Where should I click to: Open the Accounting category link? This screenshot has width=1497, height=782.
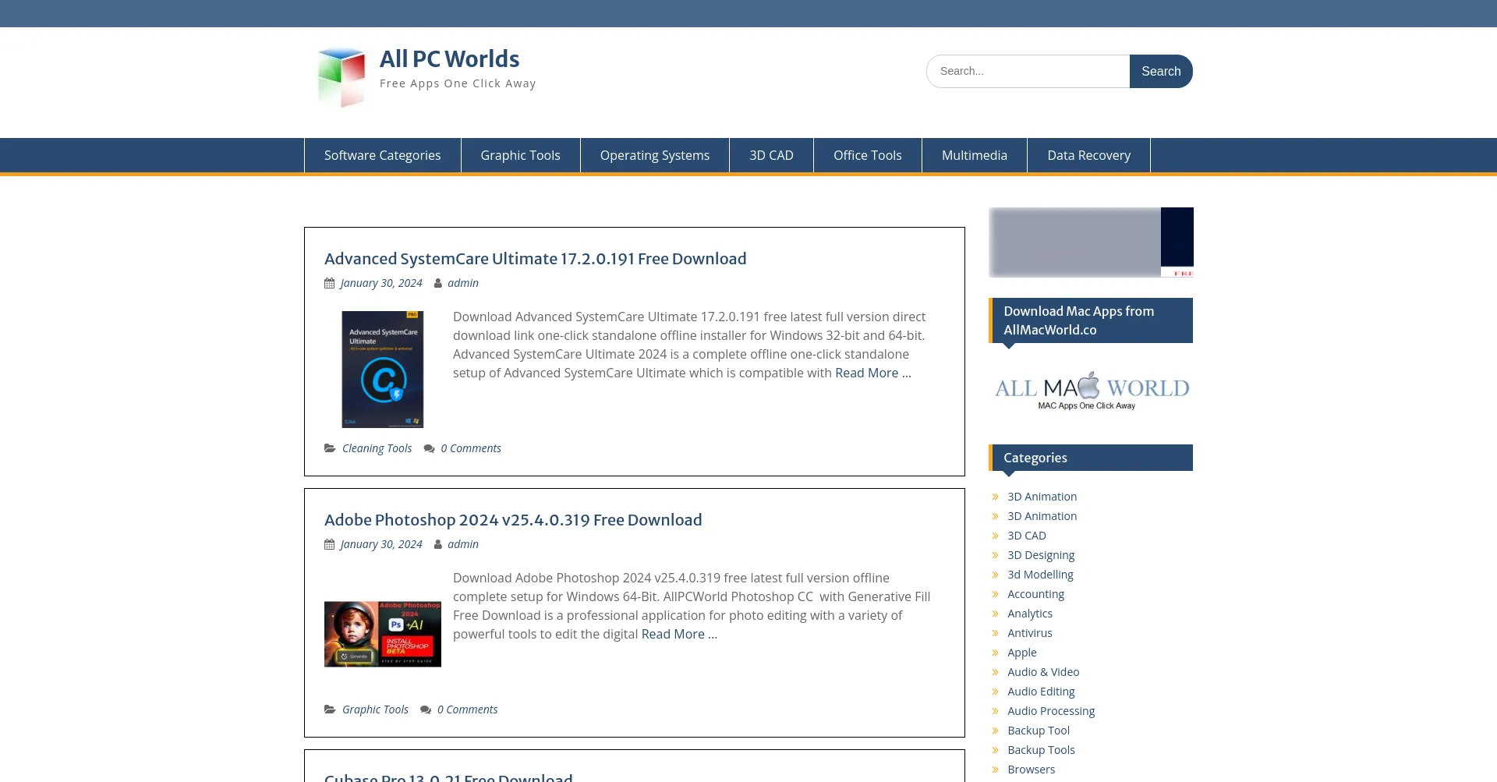click(x=1035, y=594)
